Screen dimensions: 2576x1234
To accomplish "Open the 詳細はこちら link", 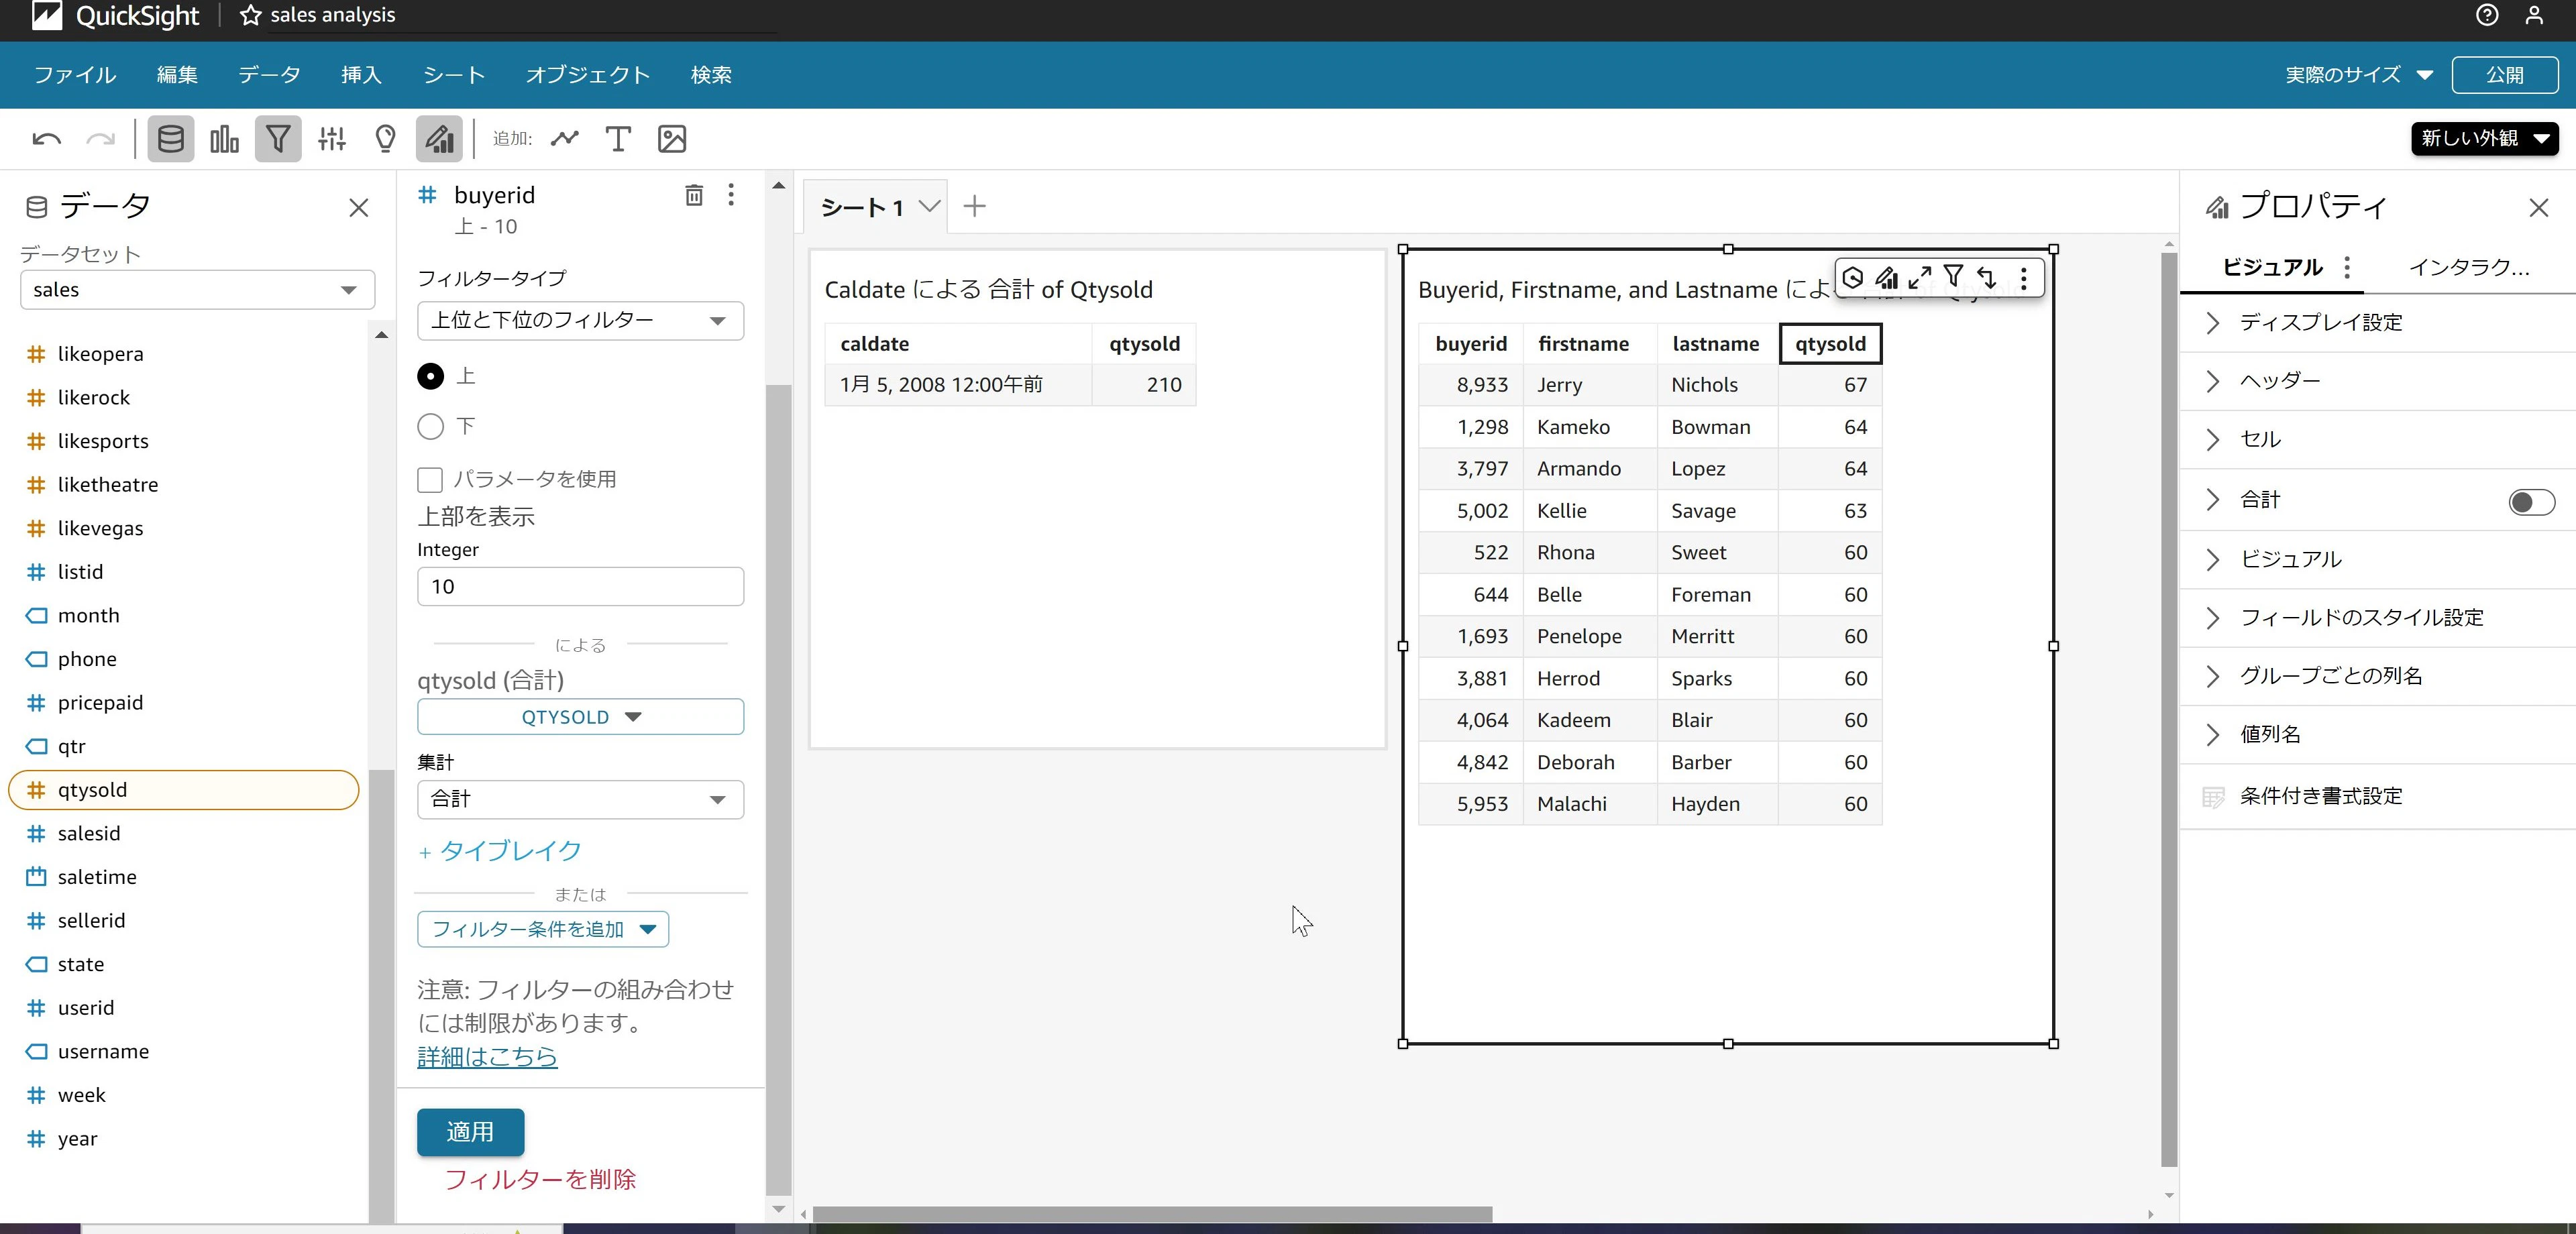I will click(487, 1057).
